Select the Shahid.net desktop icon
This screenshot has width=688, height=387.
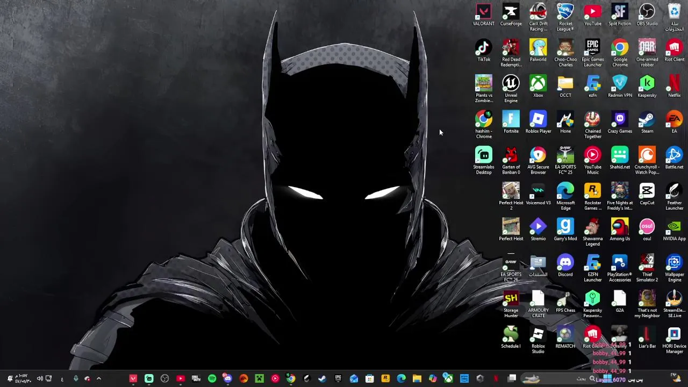click(x=620, y=159)
